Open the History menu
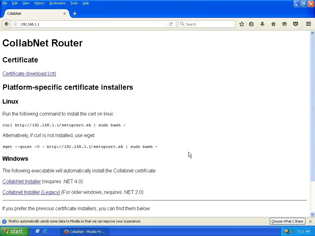The height and width of the screenshot is (236, 315). coord(39,3)
